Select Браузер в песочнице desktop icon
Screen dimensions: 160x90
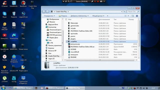point(4,69)
